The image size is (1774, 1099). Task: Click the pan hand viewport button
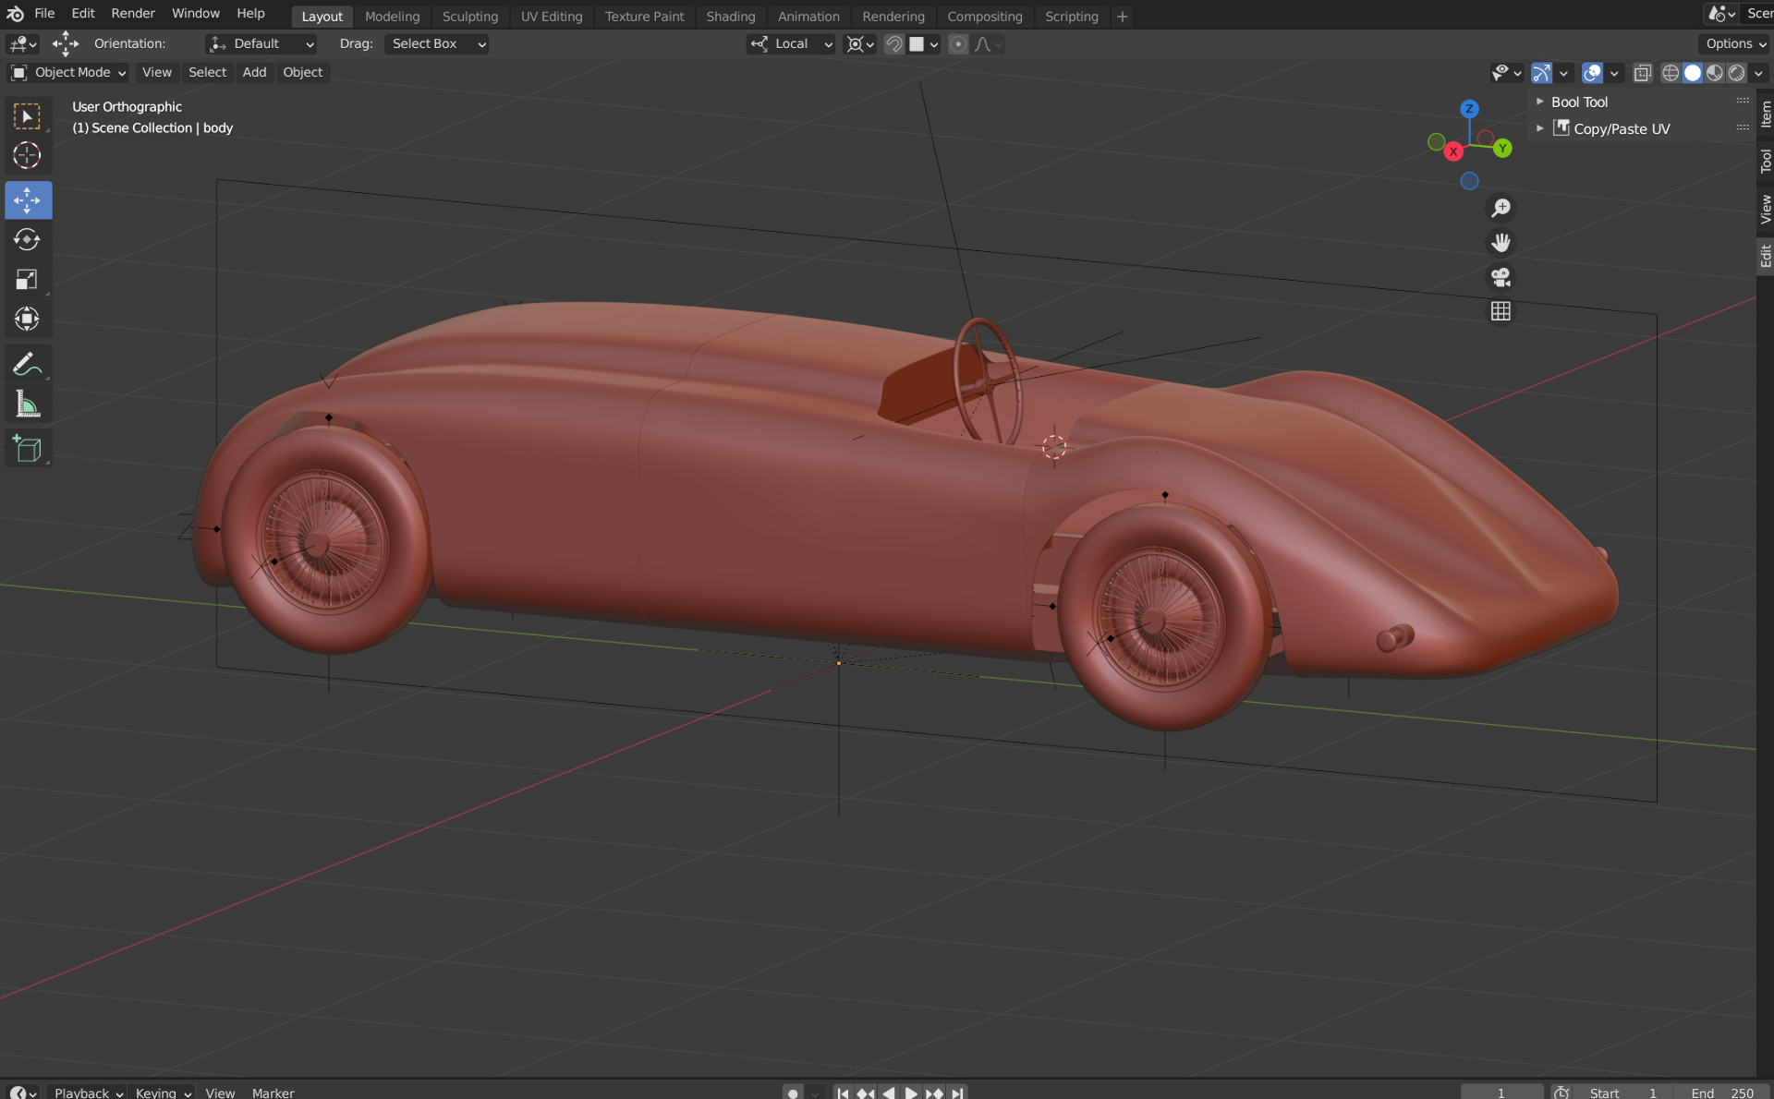1501,242
